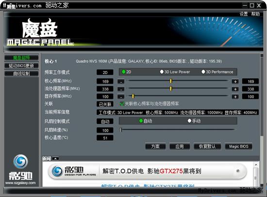Click the round icon on news banner right
The image size is (267, 197).
(238, 171)
